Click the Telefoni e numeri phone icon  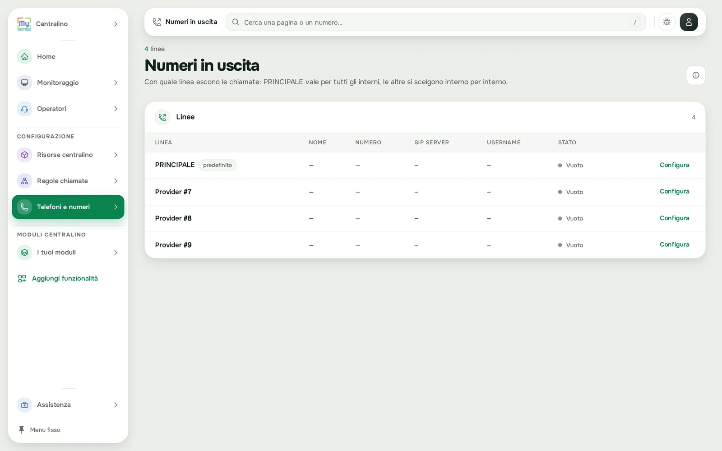[24, 207]
